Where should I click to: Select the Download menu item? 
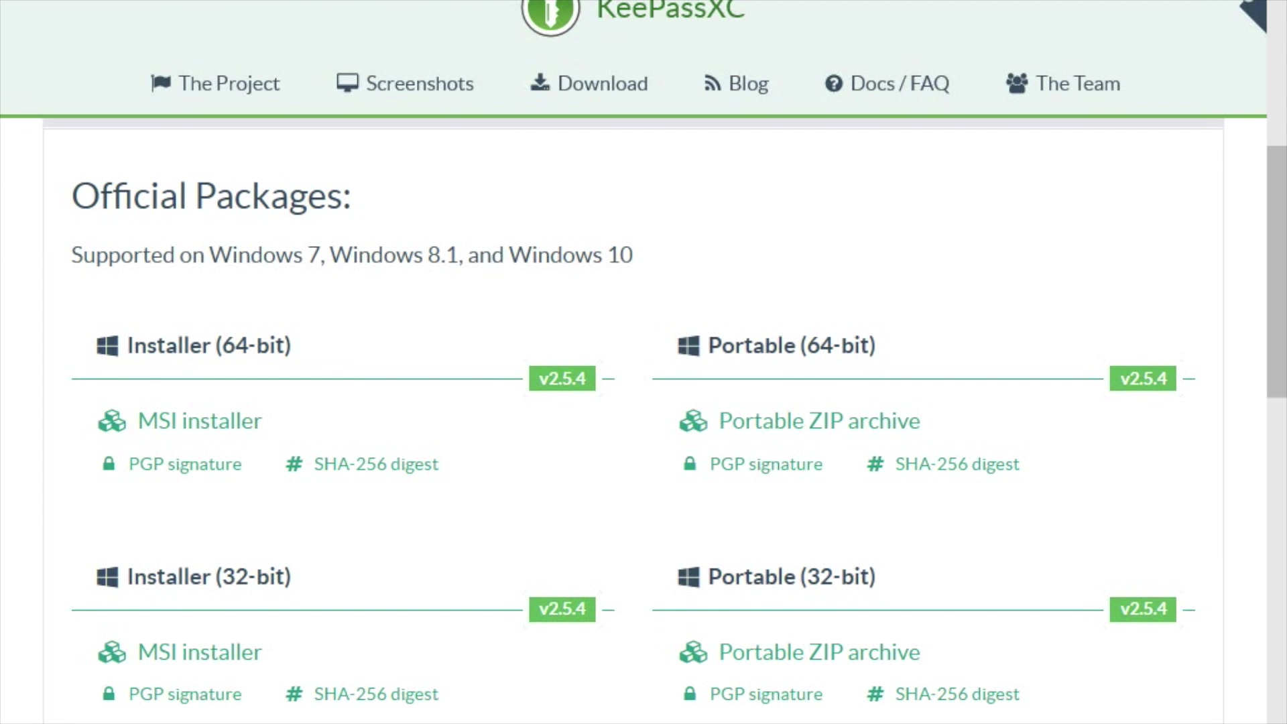(590, 82)
